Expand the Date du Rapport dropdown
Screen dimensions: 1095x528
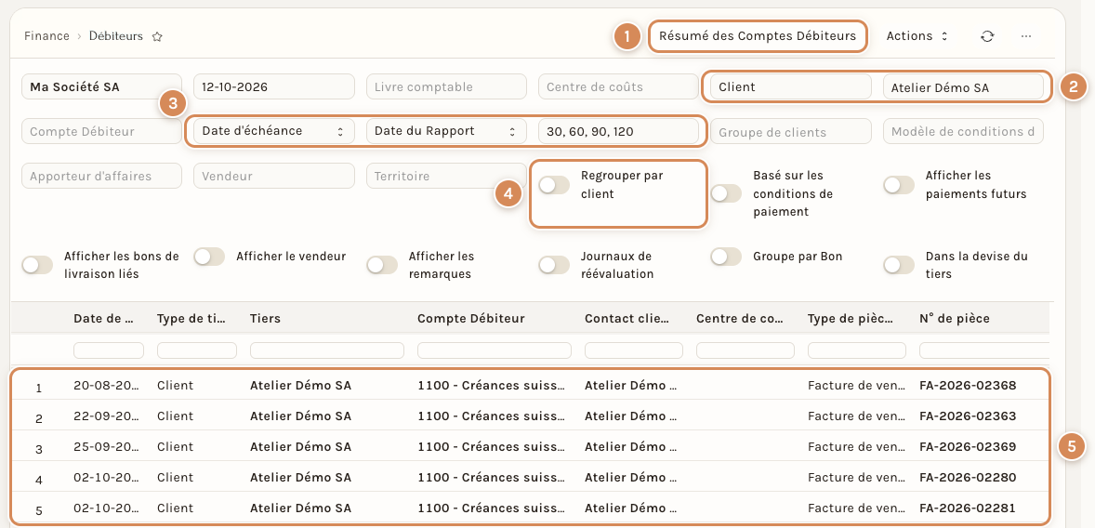tap(446, 131)
